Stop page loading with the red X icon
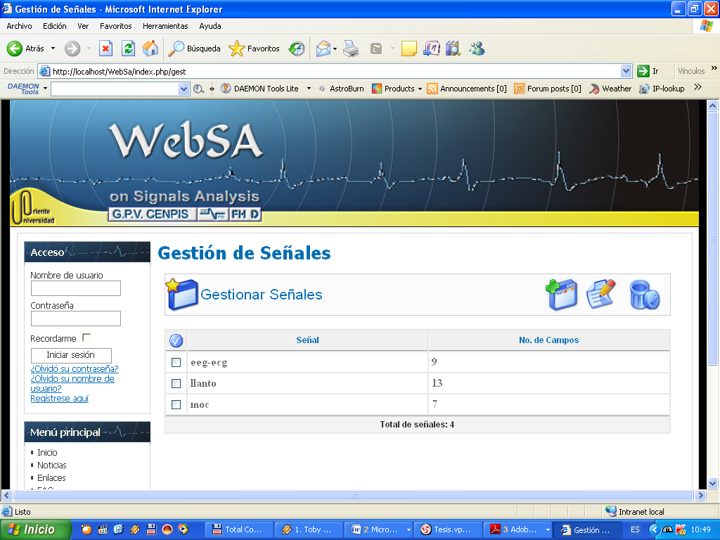This screenshot has width=720, height=540. pyautogui.click(x=105, y=49)
